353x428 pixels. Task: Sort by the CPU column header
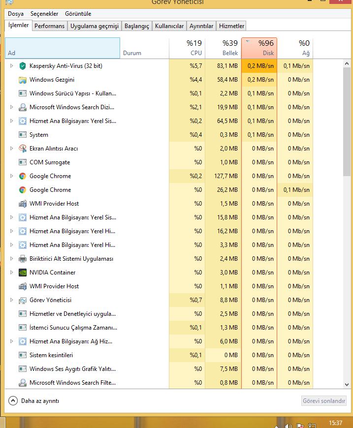point(187,48)
